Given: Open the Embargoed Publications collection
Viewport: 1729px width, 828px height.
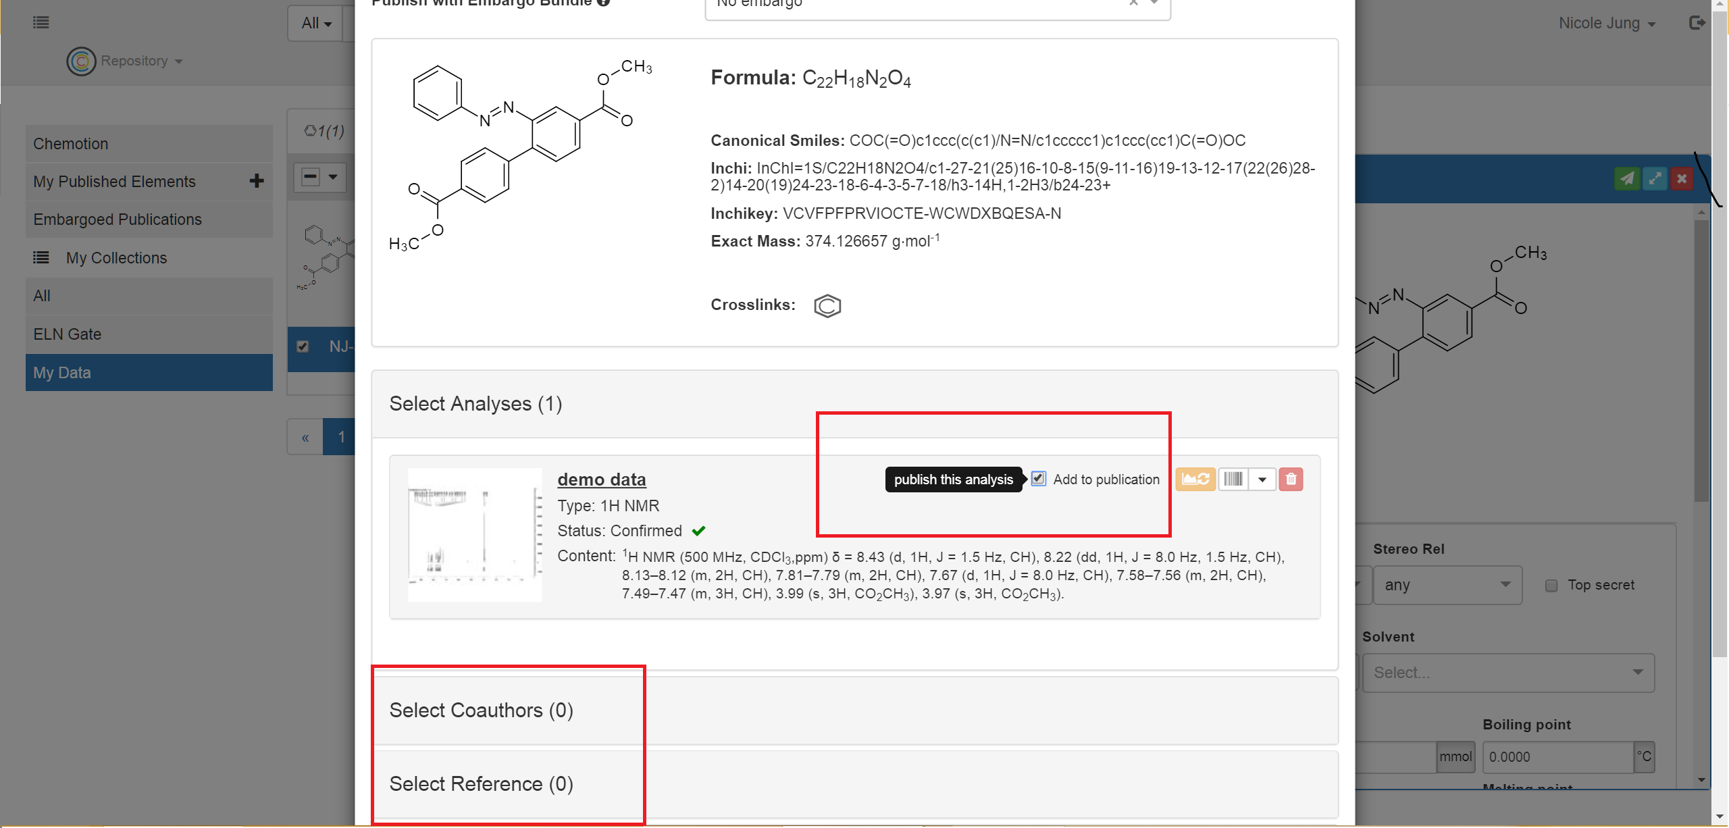Looking at the screenshot, I should [118, 219].
